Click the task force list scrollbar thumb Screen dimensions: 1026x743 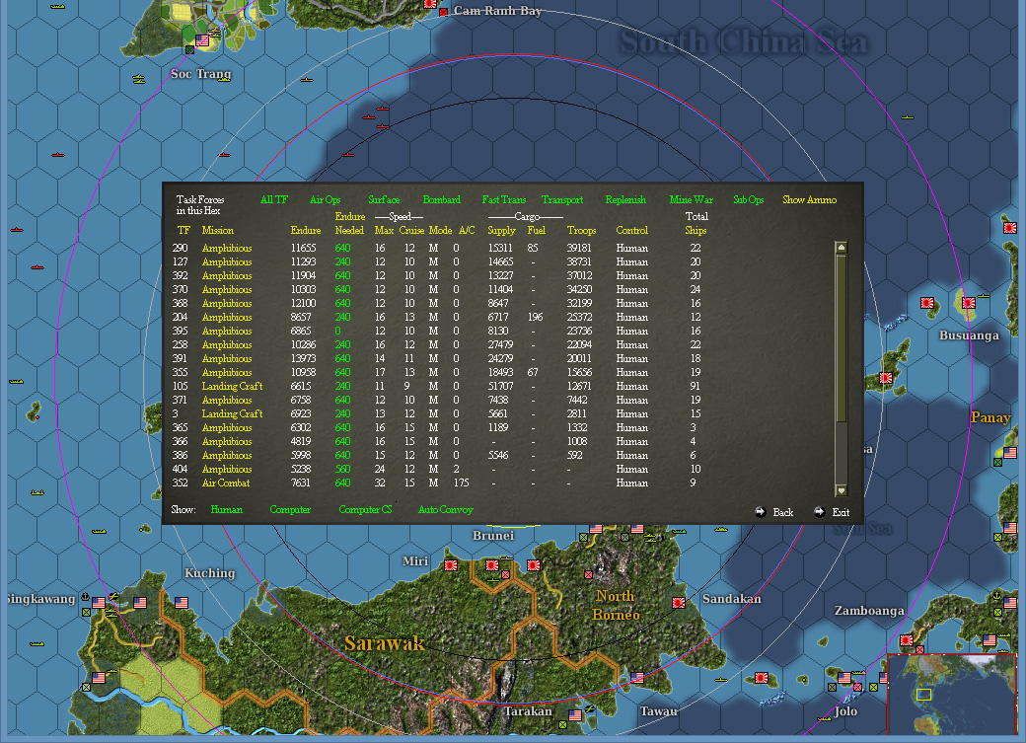(x=842, y=339)
